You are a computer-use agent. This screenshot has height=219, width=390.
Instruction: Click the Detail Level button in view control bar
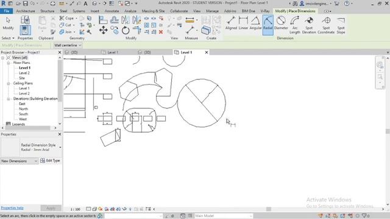pos(88,209)
